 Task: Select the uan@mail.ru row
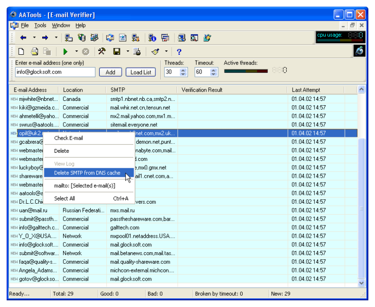tap(184, 210)
